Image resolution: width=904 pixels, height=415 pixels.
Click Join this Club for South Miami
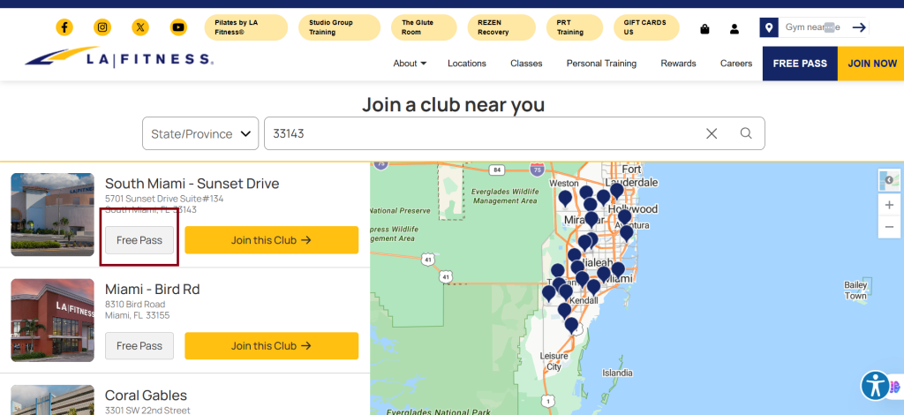271,240
